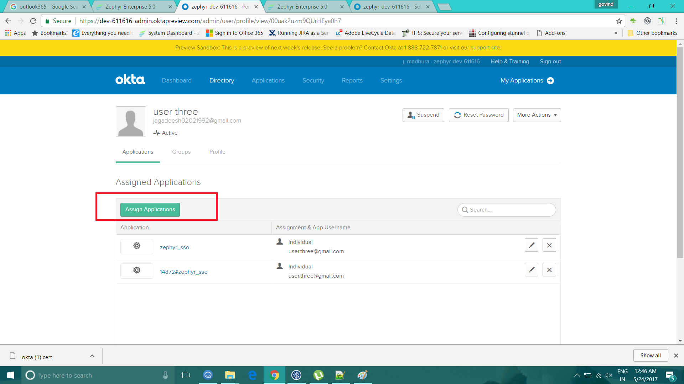Expand the More Actions dropdown
Screen dimensions: 684x384
[537, 115]
